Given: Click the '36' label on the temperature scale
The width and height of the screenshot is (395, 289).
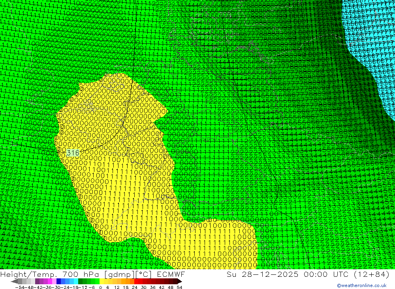Looking at the screenshot, I should pyautogui.click(x=152, y=287).
